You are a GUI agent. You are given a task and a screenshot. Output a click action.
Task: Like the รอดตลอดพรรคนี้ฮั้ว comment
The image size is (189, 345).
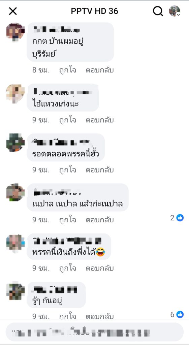tap(67, 170)
